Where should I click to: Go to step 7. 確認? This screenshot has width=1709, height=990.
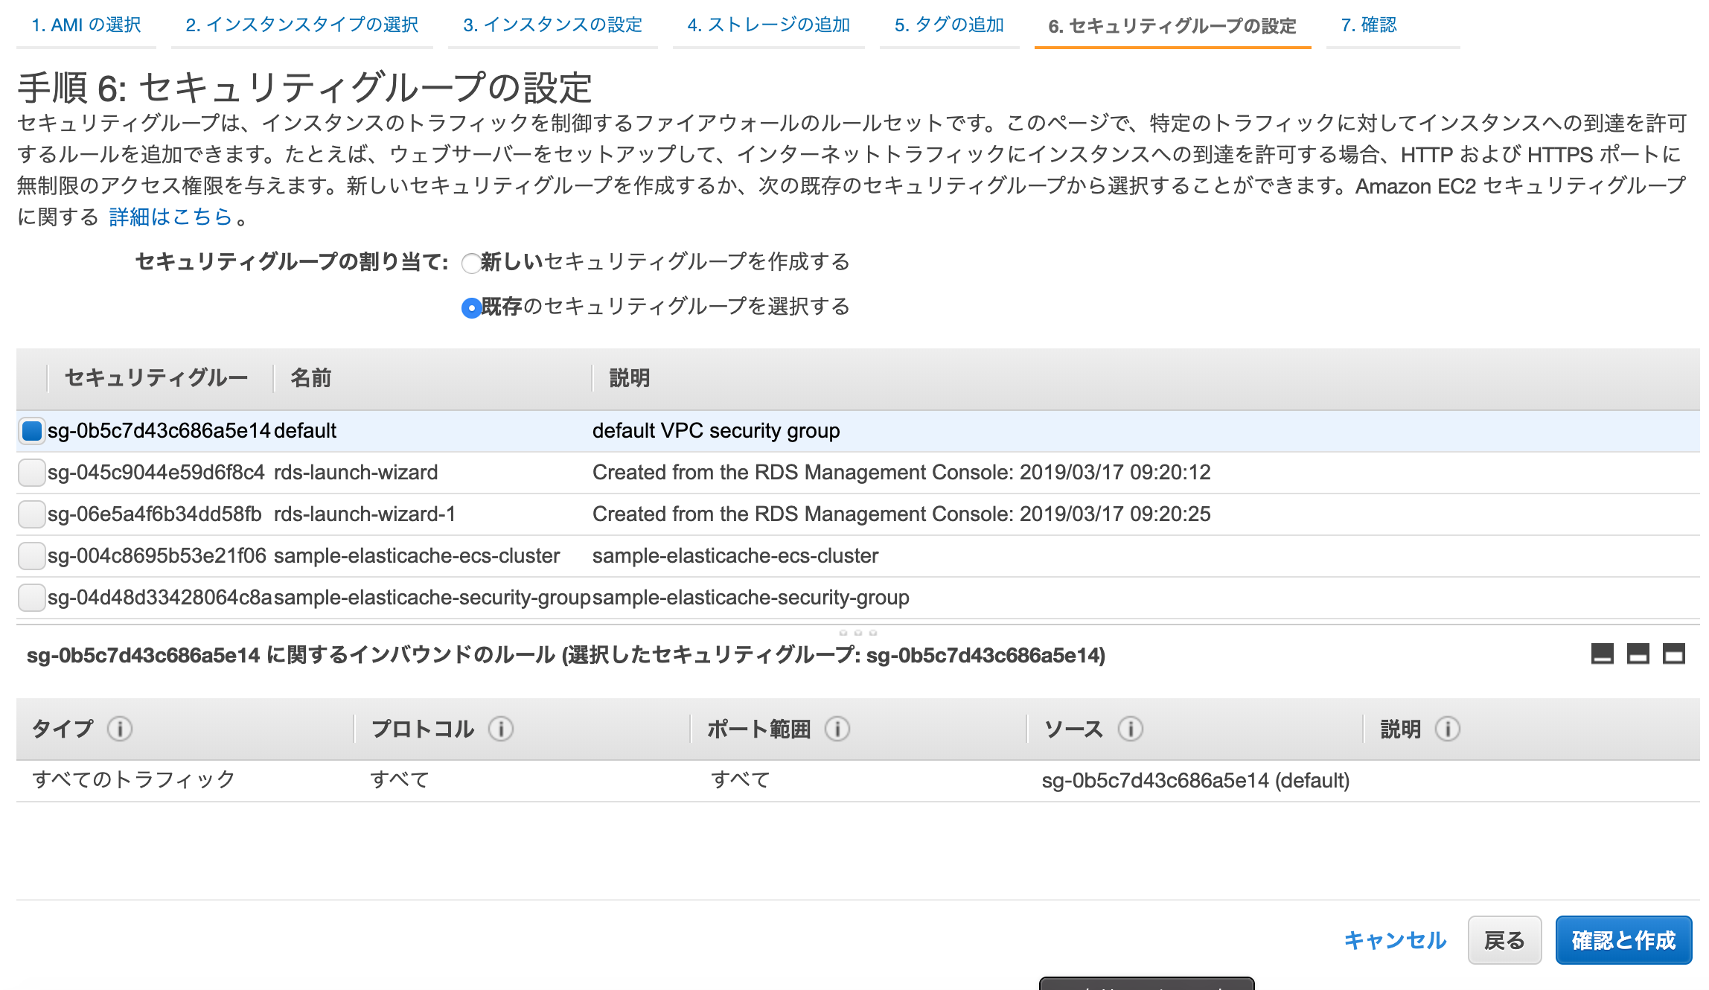coord(1369,25)
